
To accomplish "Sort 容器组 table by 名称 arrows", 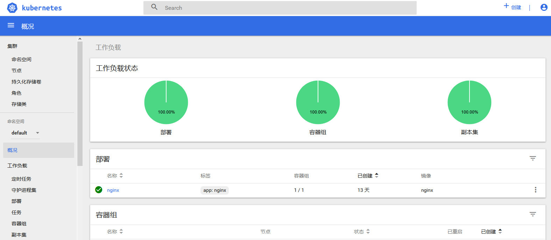I will point(121,231).
